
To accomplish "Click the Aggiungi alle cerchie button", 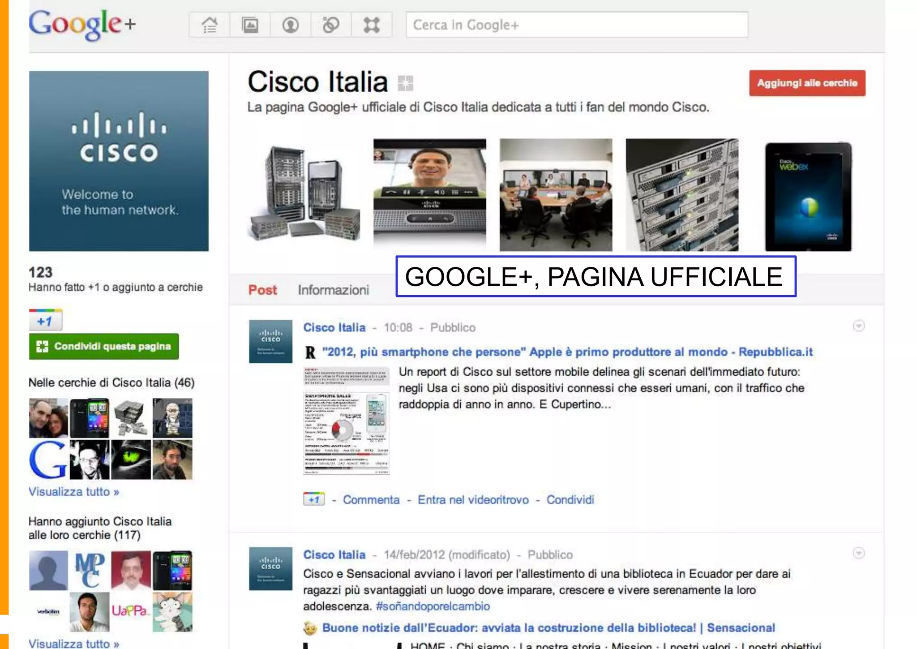I will pyautogui.click(x=807, y=83).
